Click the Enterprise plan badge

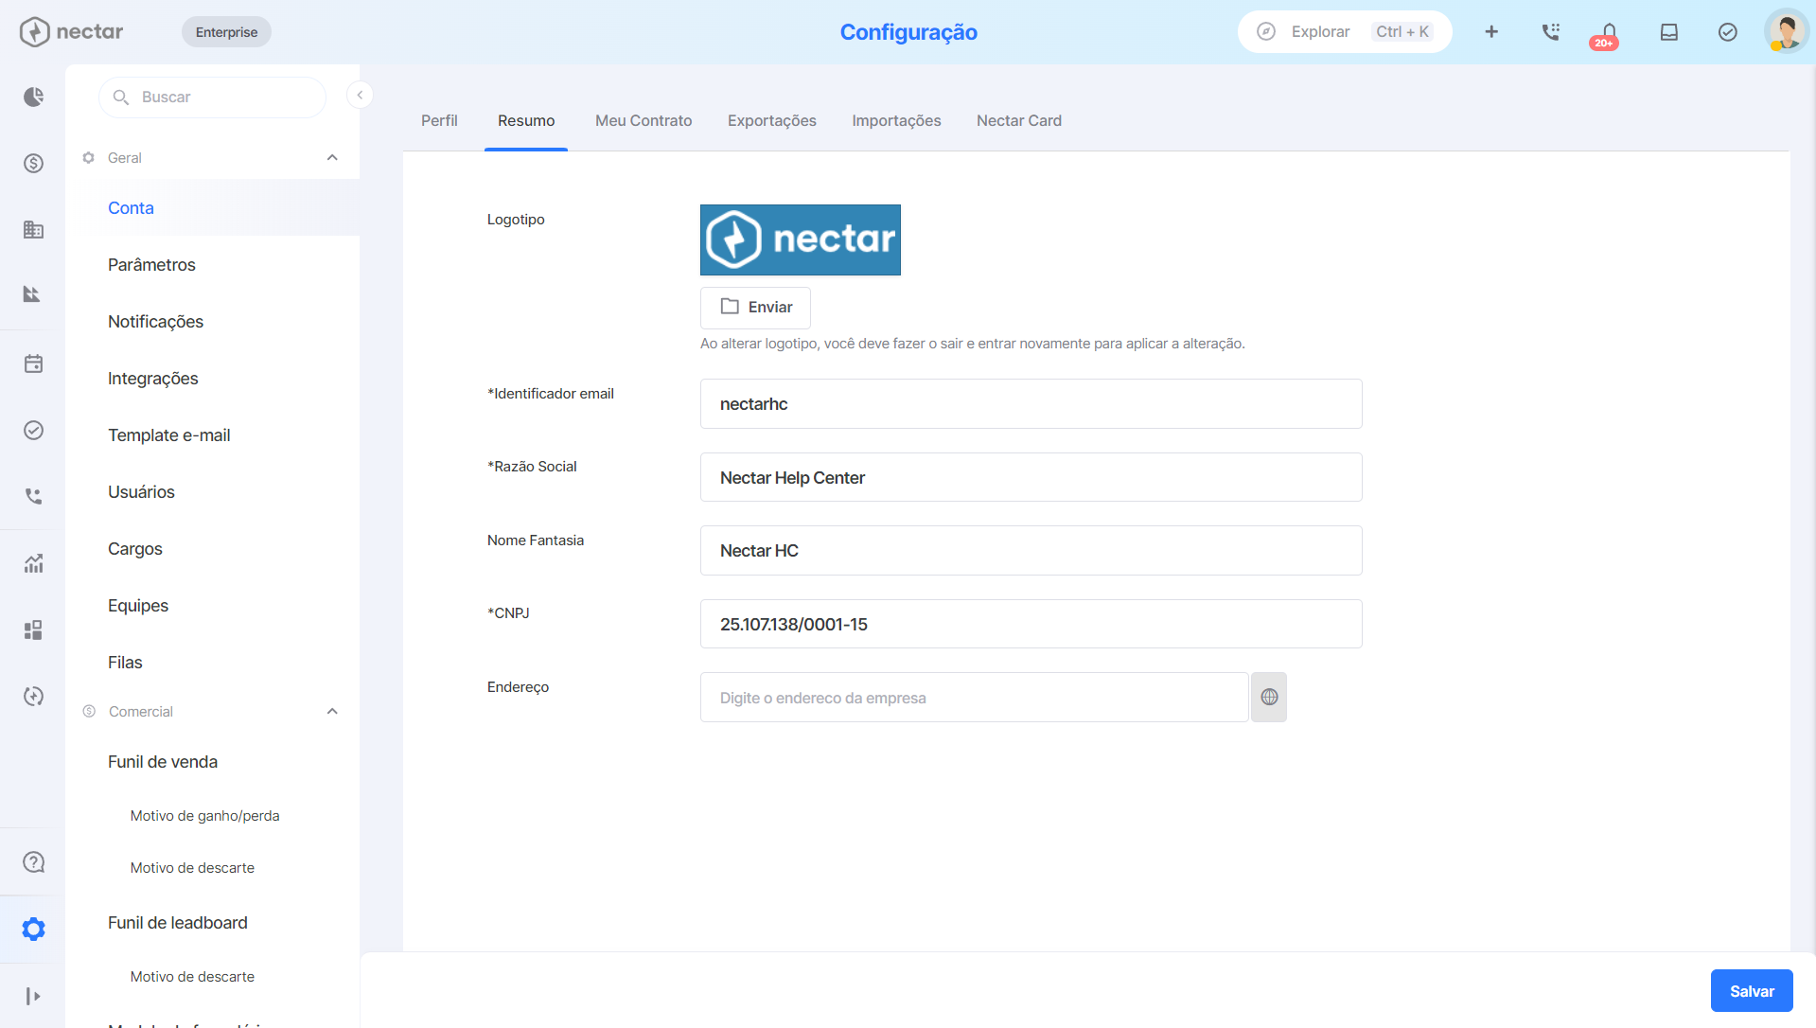[x=226, y=32]
